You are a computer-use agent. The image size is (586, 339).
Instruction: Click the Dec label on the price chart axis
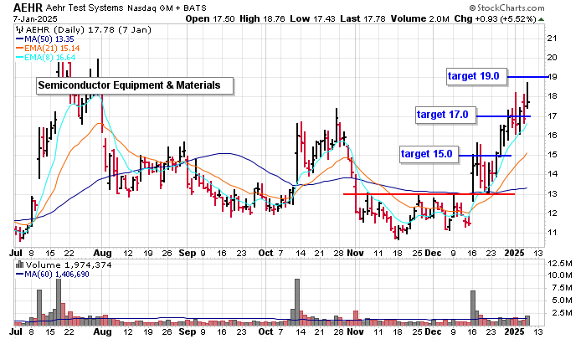coord(433,253)
